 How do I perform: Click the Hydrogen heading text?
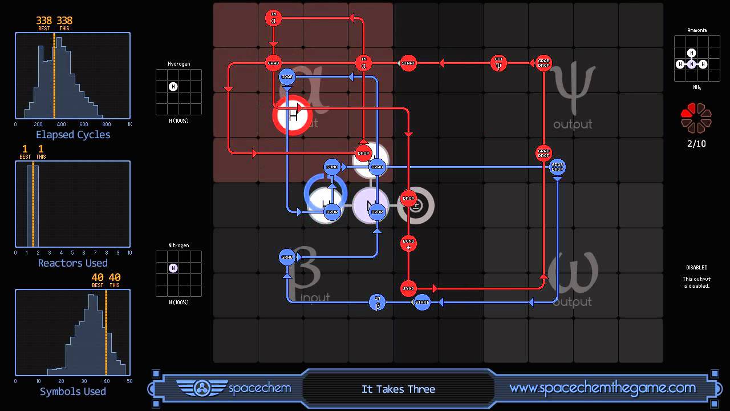coord(179,64)
